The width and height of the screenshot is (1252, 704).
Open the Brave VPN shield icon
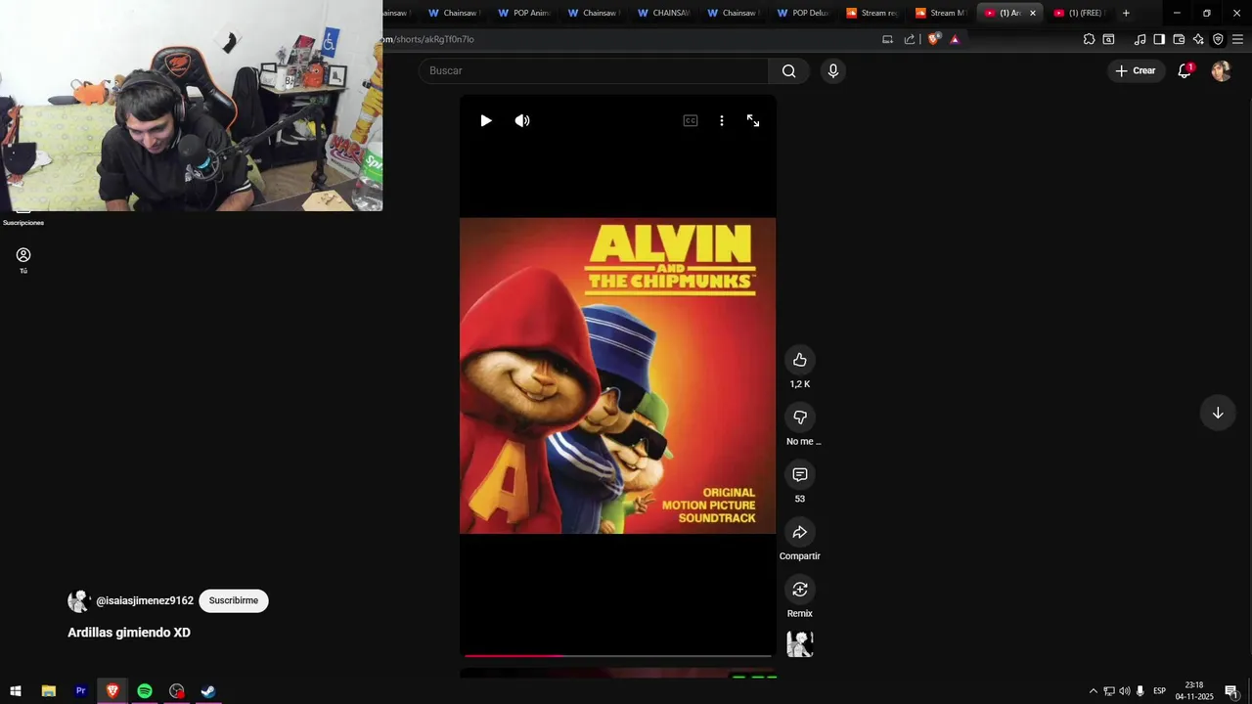tap(1218, 39)
